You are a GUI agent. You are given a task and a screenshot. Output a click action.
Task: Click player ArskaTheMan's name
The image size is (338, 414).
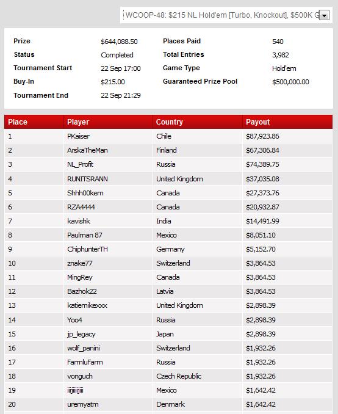[x=87, y=150]
